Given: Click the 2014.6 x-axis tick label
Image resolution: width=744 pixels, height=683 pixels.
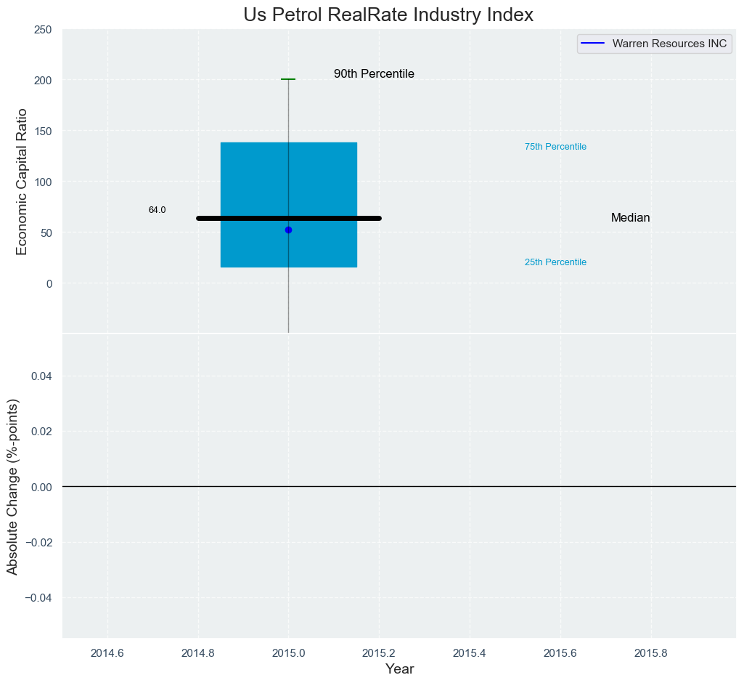Looking at the screenshot, I should click(107, 652).
